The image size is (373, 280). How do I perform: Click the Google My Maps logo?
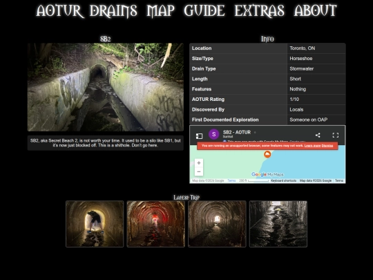pyautogui.click(x=267, y=174)
